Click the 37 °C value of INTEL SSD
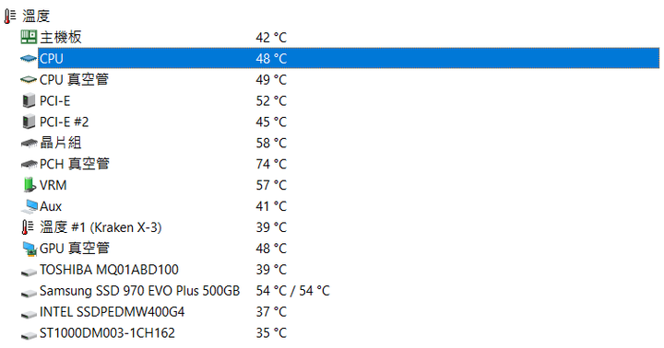This screenshot has height=348, width=664. [271, 312]
